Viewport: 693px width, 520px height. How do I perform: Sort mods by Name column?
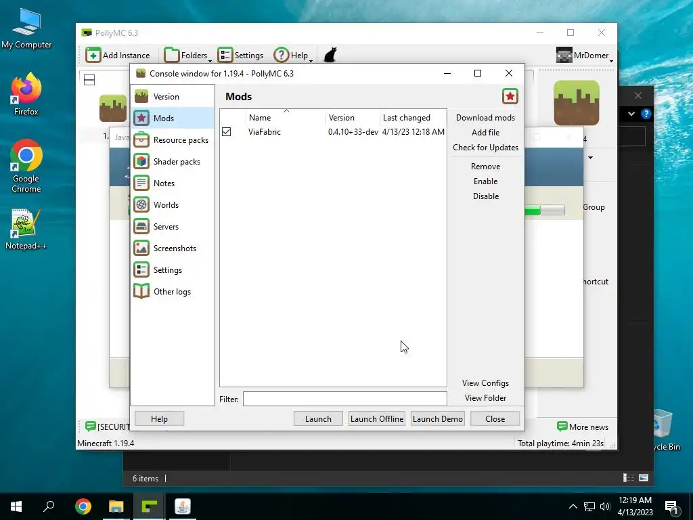[286, 118]
